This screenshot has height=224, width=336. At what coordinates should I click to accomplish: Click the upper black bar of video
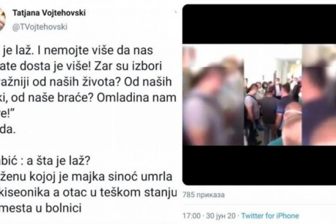coord(259,24)
